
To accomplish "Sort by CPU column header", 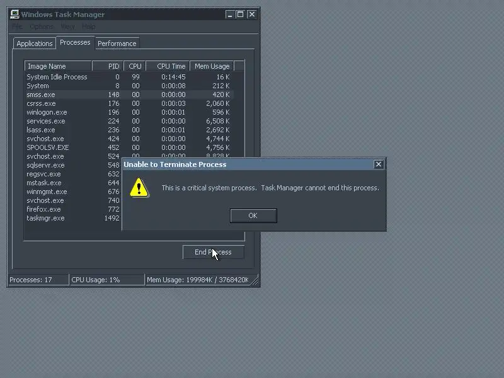I will (135, 66).
